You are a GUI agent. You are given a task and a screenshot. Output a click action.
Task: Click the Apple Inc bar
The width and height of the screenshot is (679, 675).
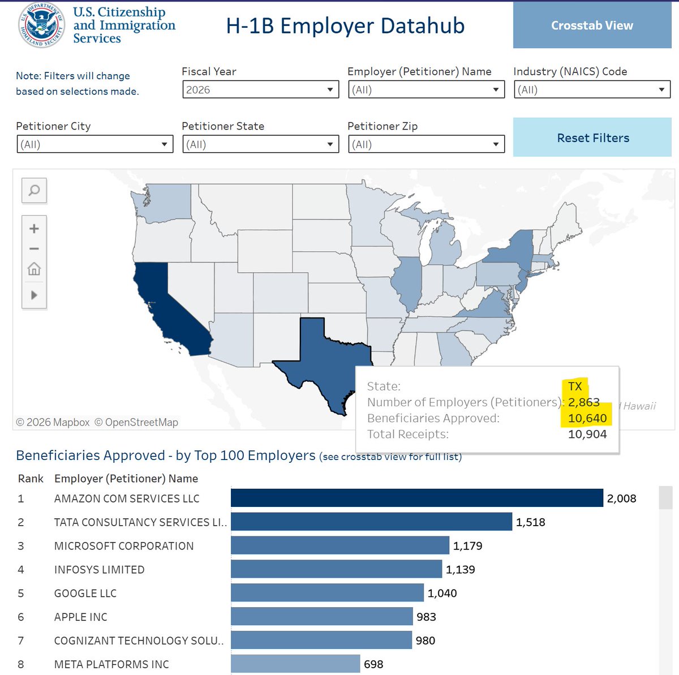(322, 617)
